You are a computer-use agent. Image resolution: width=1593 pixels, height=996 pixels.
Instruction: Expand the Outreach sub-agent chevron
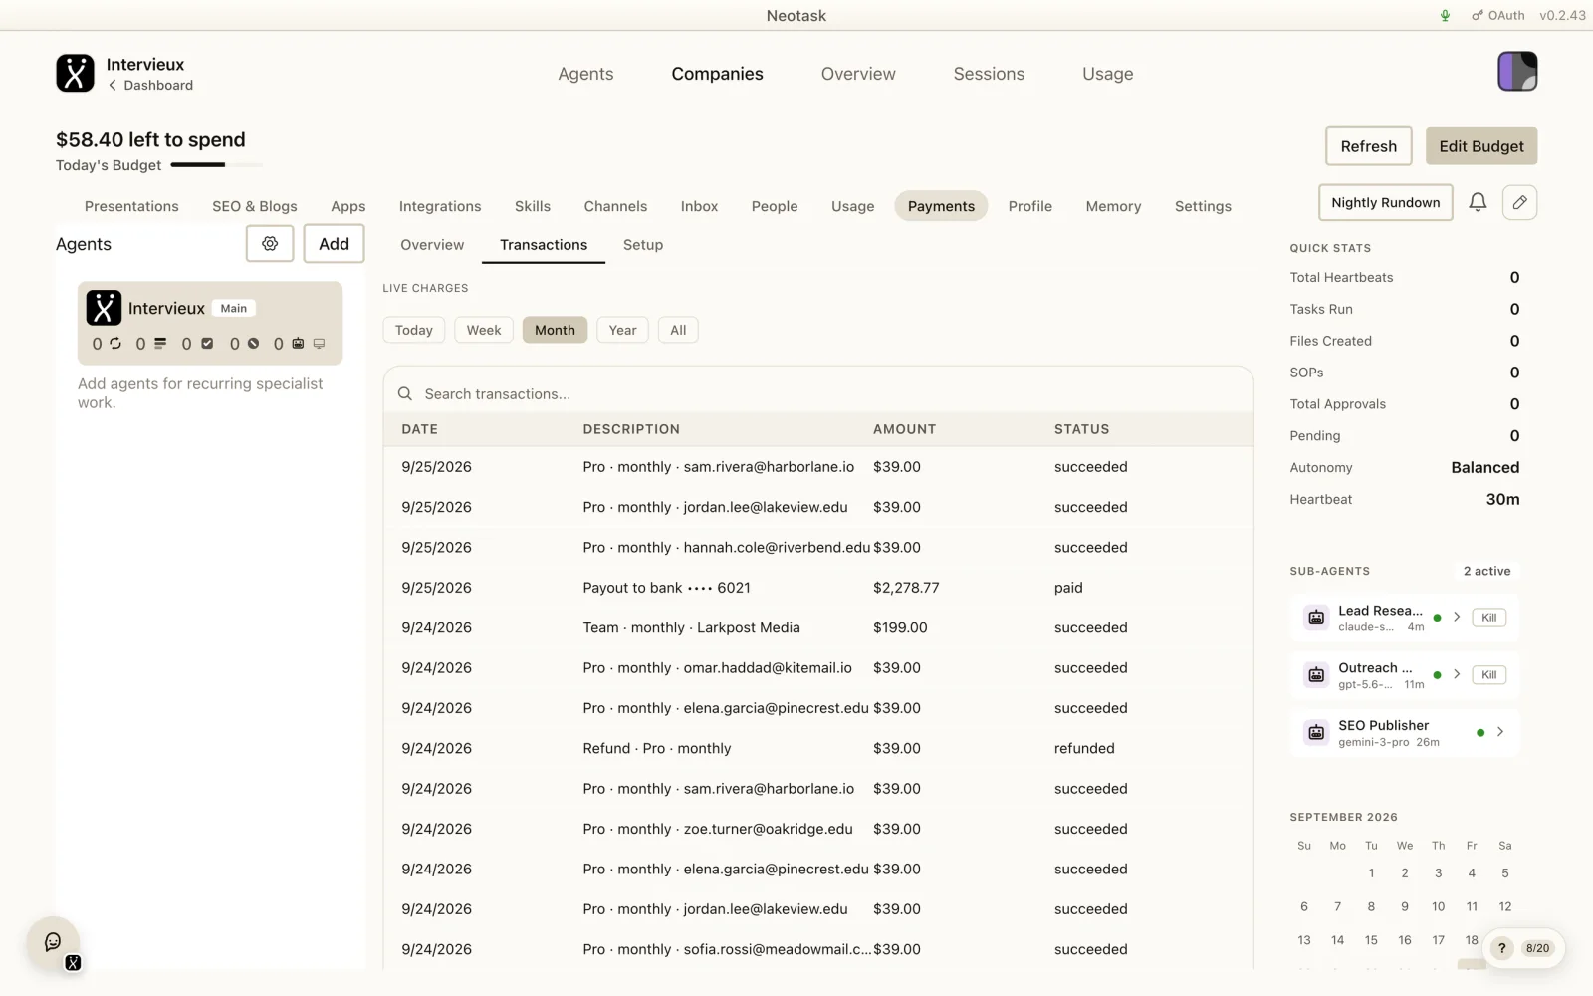tap(1457, 675)
